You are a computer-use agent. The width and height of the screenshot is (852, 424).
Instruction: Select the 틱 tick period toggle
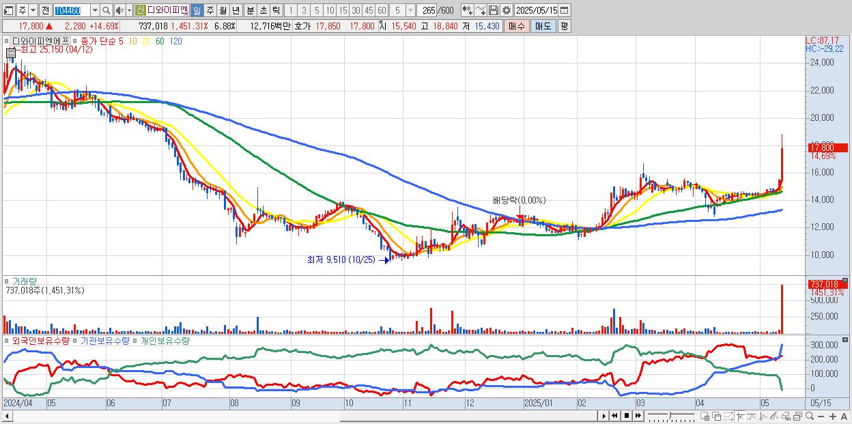click(276, 10)
